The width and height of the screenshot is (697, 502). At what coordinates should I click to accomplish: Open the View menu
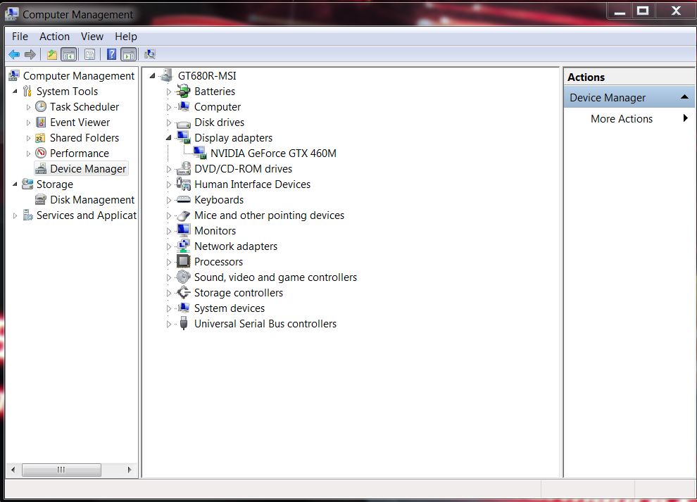[x=92, y=37]
